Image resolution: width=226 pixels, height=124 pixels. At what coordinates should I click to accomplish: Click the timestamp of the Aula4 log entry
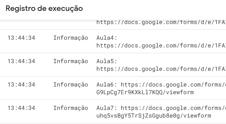tap(21, 38)
